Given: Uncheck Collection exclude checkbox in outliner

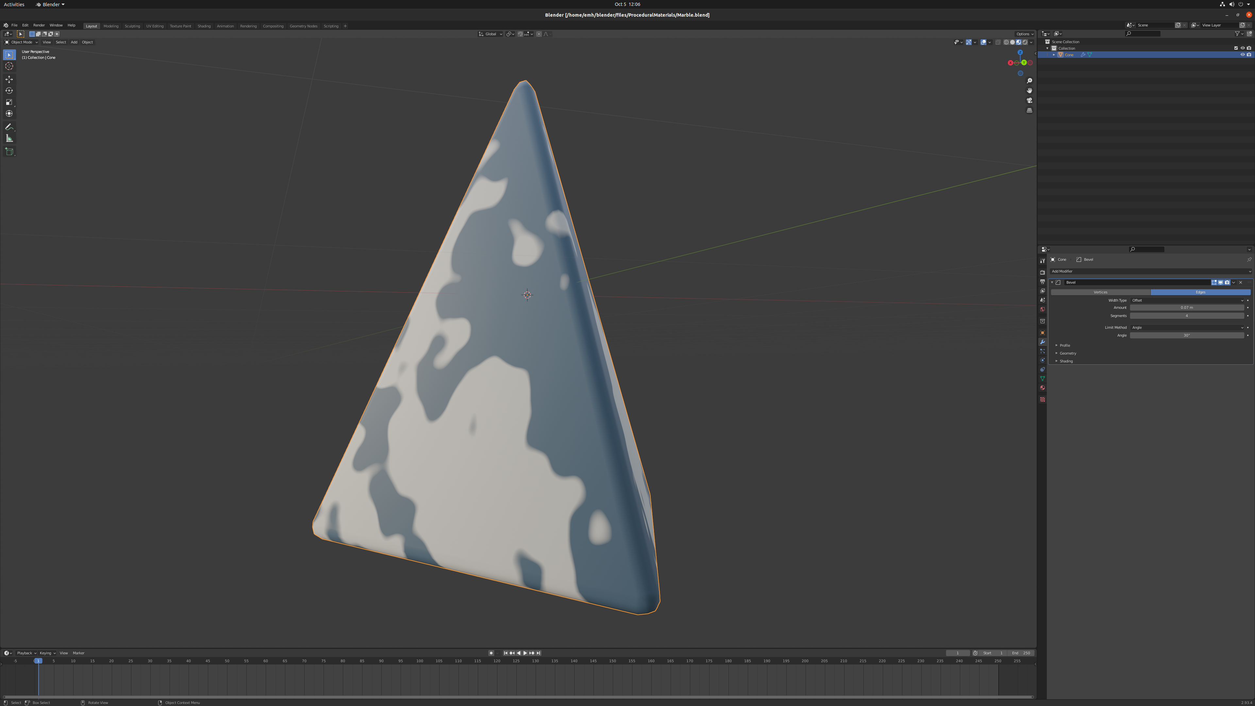Looking at the screenshot, I should [x=1236, y=48].
